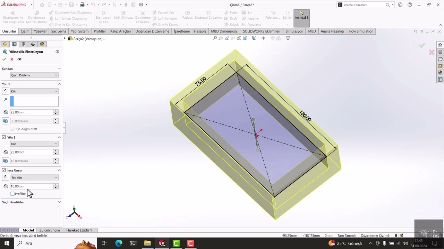
Task: Open the ConfigurationManager tab icon
Action: [24, 44]
